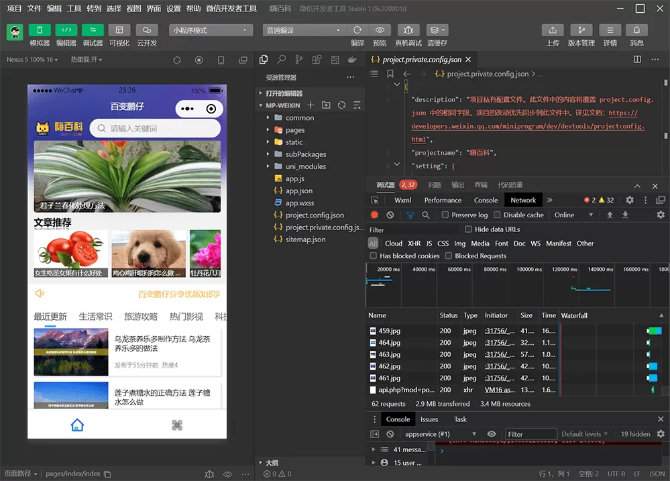Filter network requests by XHR

point(414,244)
